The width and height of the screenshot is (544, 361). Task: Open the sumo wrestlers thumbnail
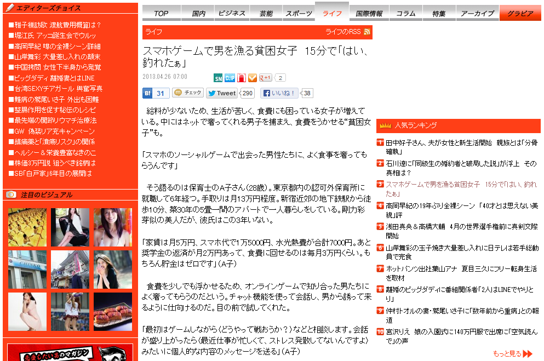click(x=27, y=227)
